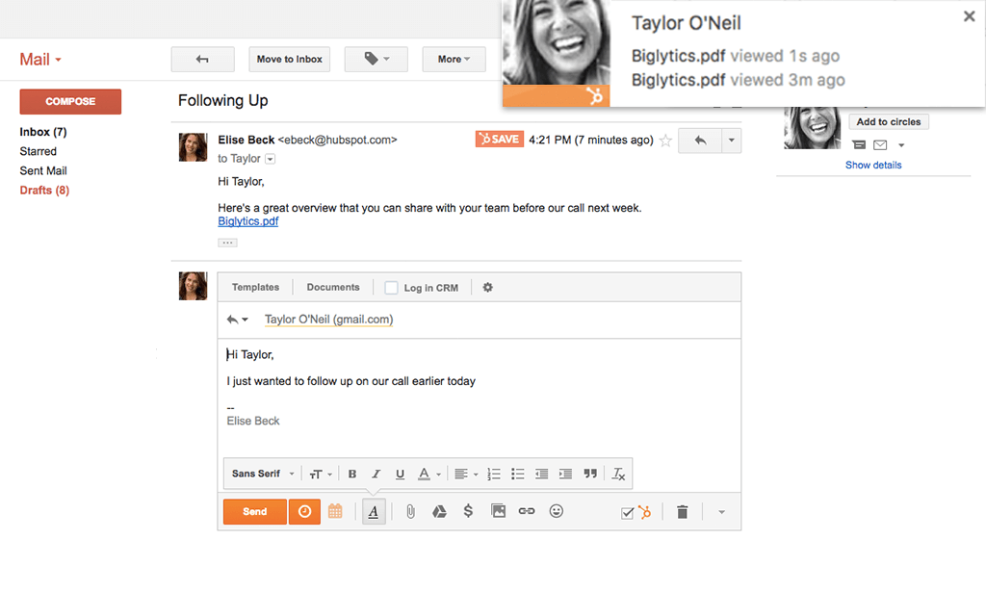Screen dimensions: 986x616
Task: Show trimmed content with the ellipsis
Action: pos(227,242)
